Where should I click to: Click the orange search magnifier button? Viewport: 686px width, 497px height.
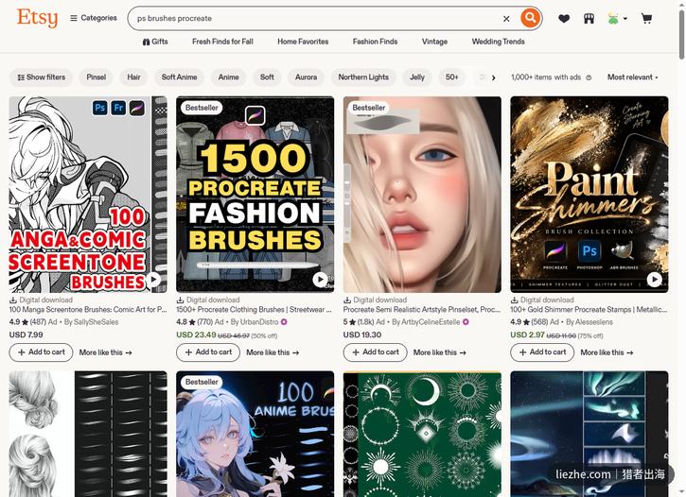point(530,18)
